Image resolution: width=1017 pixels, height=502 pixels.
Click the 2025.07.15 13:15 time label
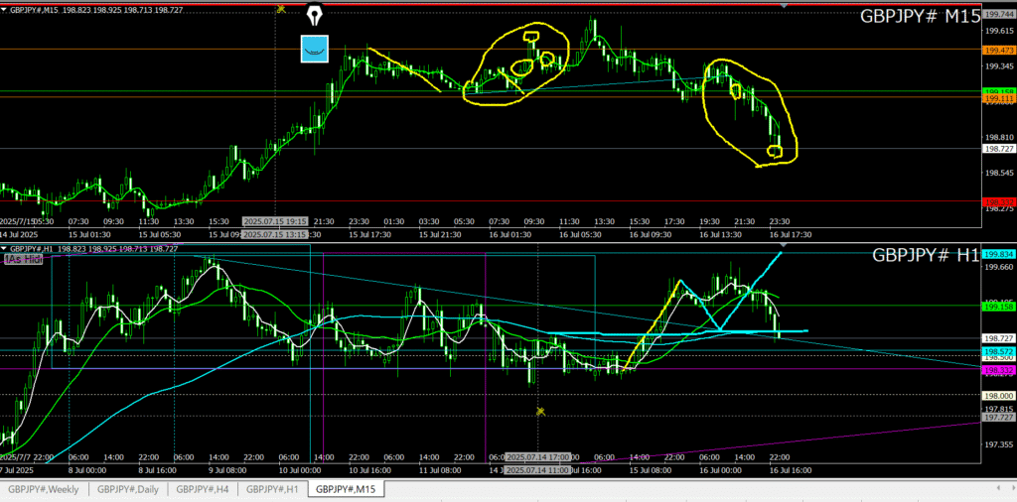point(275,234)
